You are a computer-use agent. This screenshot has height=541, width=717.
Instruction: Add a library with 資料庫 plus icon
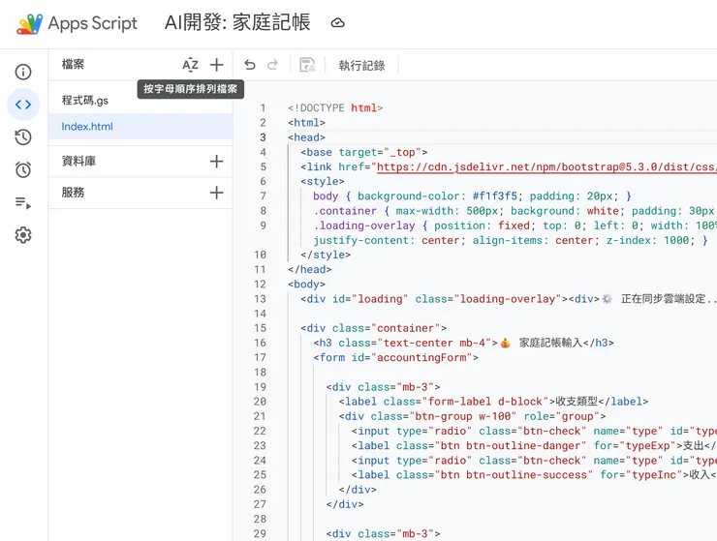pyautogui.click(x=217, y=162)
